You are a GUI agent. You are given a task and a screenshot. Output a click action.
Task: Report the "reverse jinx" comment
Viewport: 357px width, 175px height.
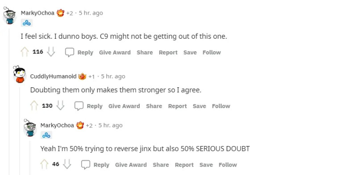[x=184, y=165]
